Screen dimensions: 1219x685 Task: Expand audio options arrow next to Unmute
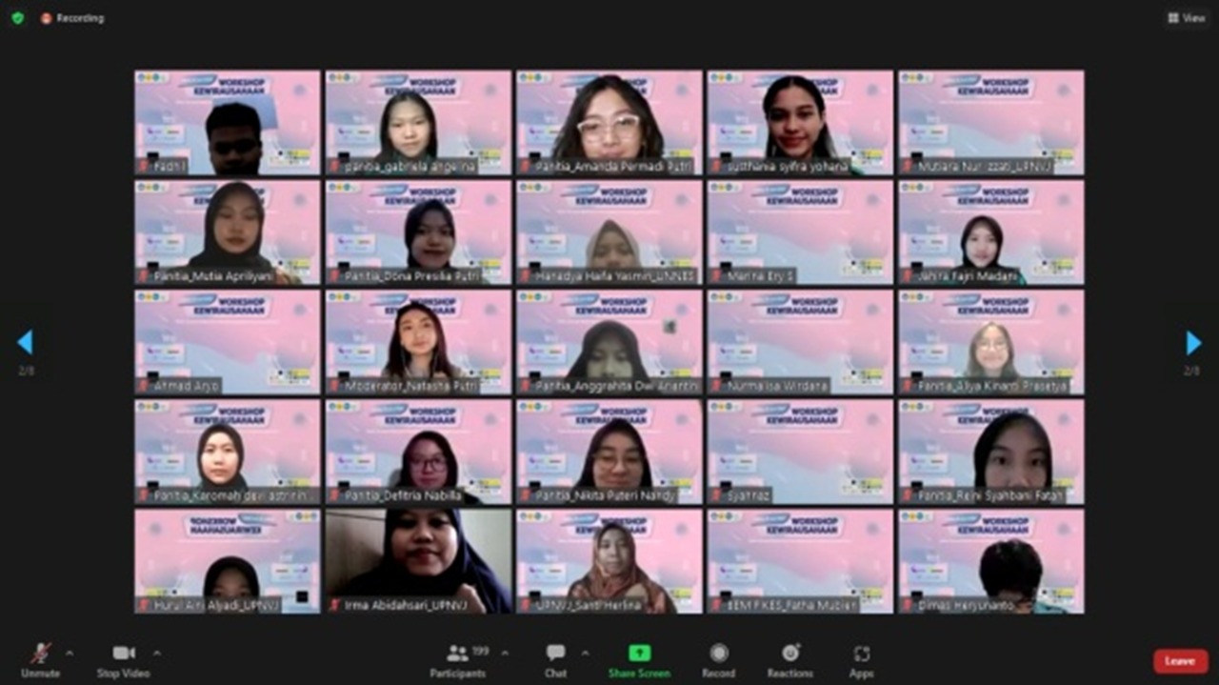69,653
